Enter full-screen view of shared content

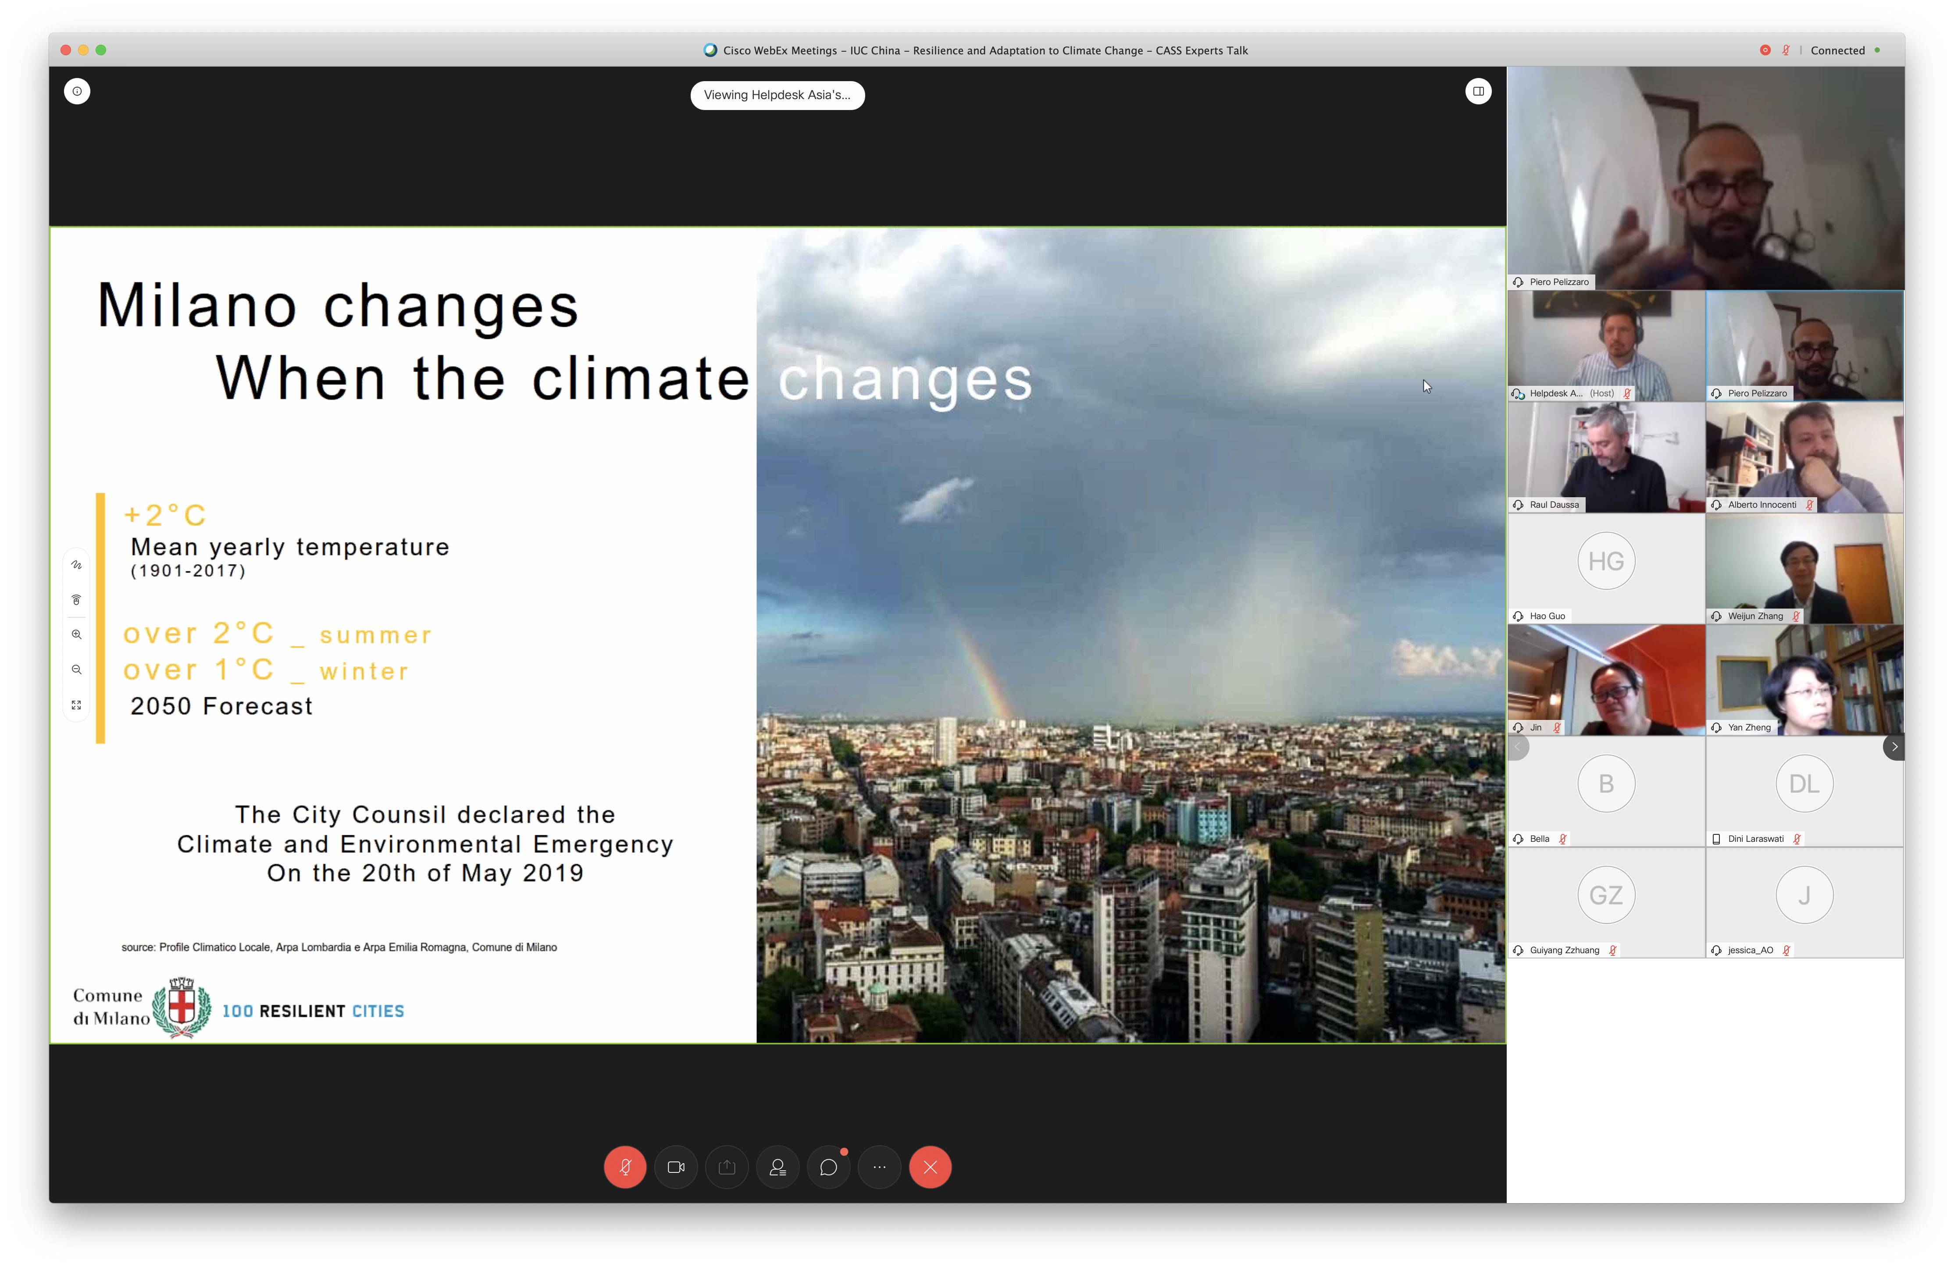pyautogui.click(x=76, y=705)
